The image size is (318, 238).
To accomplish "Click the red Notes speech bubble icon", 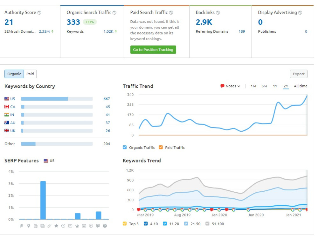I will [222, 86].
